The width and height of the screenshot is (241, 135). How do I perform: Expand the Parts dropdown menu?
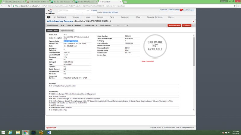tap(112, 17)
